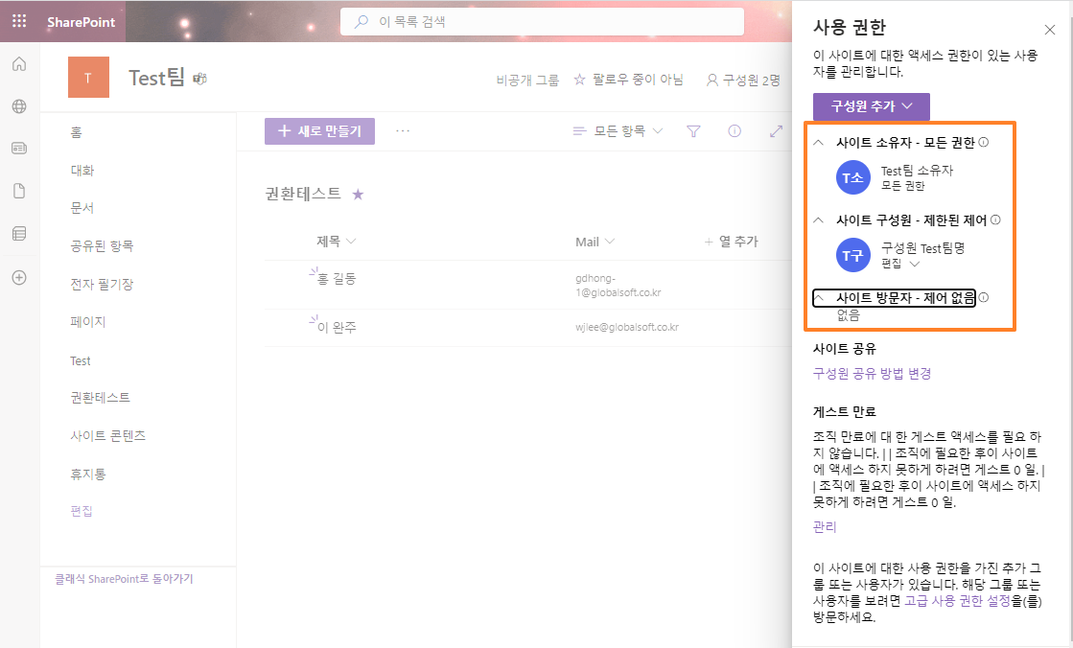Click the orange T site logo
The height and width of the screenshot is (648, 1073).
tap(88, 78)
